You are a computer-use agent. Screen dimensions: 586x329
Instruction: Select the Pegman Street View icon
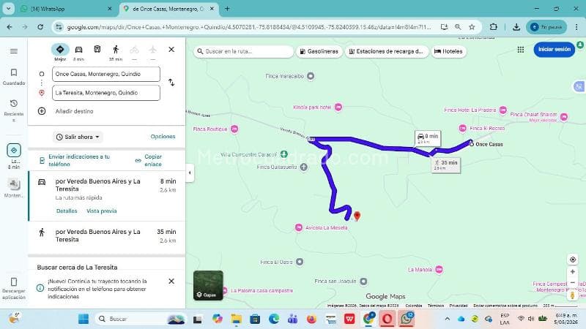pyautogui.click(x=573, y=295)
